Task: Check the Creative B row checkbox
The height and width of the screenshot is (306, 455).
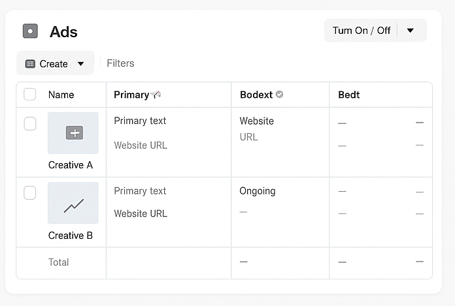Action: [30, 193]
